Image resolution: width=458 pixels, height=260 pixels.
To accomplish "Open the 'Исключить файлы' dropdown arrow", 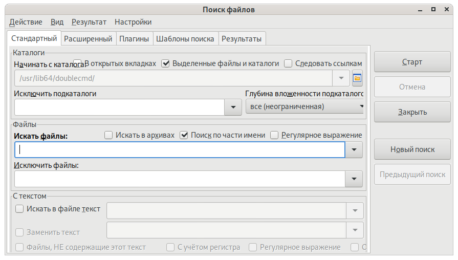I will coord(354,179).
